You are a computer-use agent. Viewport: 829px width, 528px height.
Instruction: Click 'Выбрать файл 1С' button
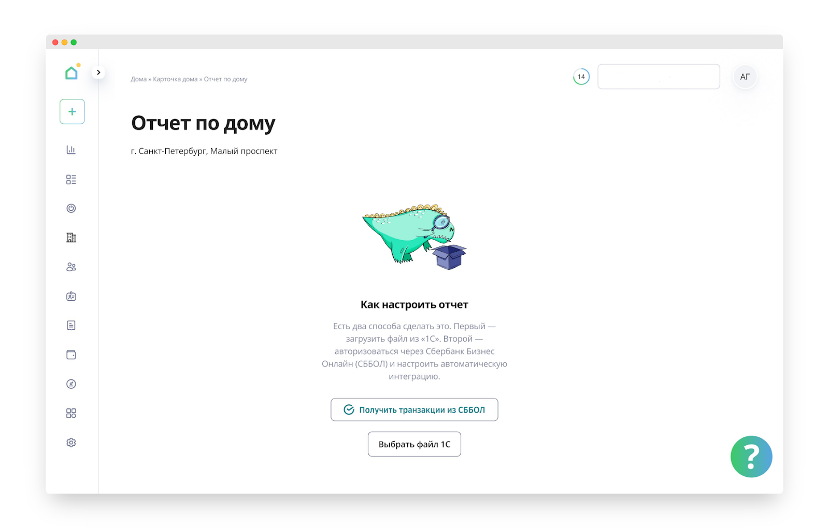point(414,444)
